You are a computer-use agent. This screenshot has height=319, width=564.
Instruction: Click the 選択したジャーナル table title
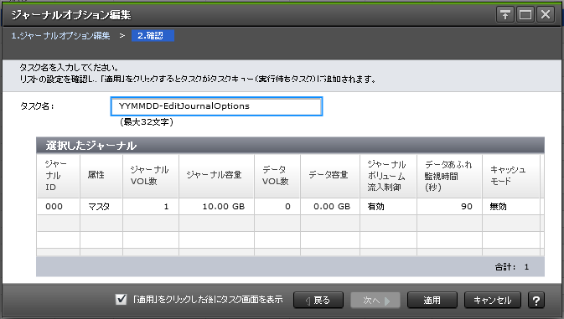(x=91, y=146)
